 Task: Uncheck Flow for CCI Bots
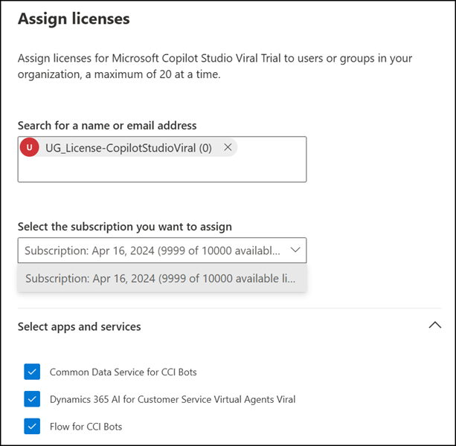point(32,426)
